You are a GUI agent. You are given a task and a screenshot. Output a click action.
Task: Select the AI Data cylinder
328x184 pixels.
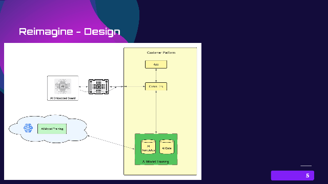pyautogui.click(x=167, y=147)
